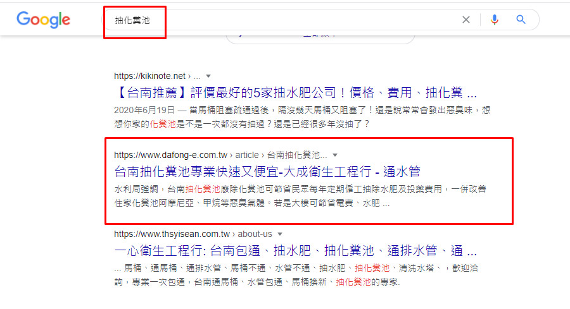
Task: Clear the search box with the X icon
Action: point(466,20)
